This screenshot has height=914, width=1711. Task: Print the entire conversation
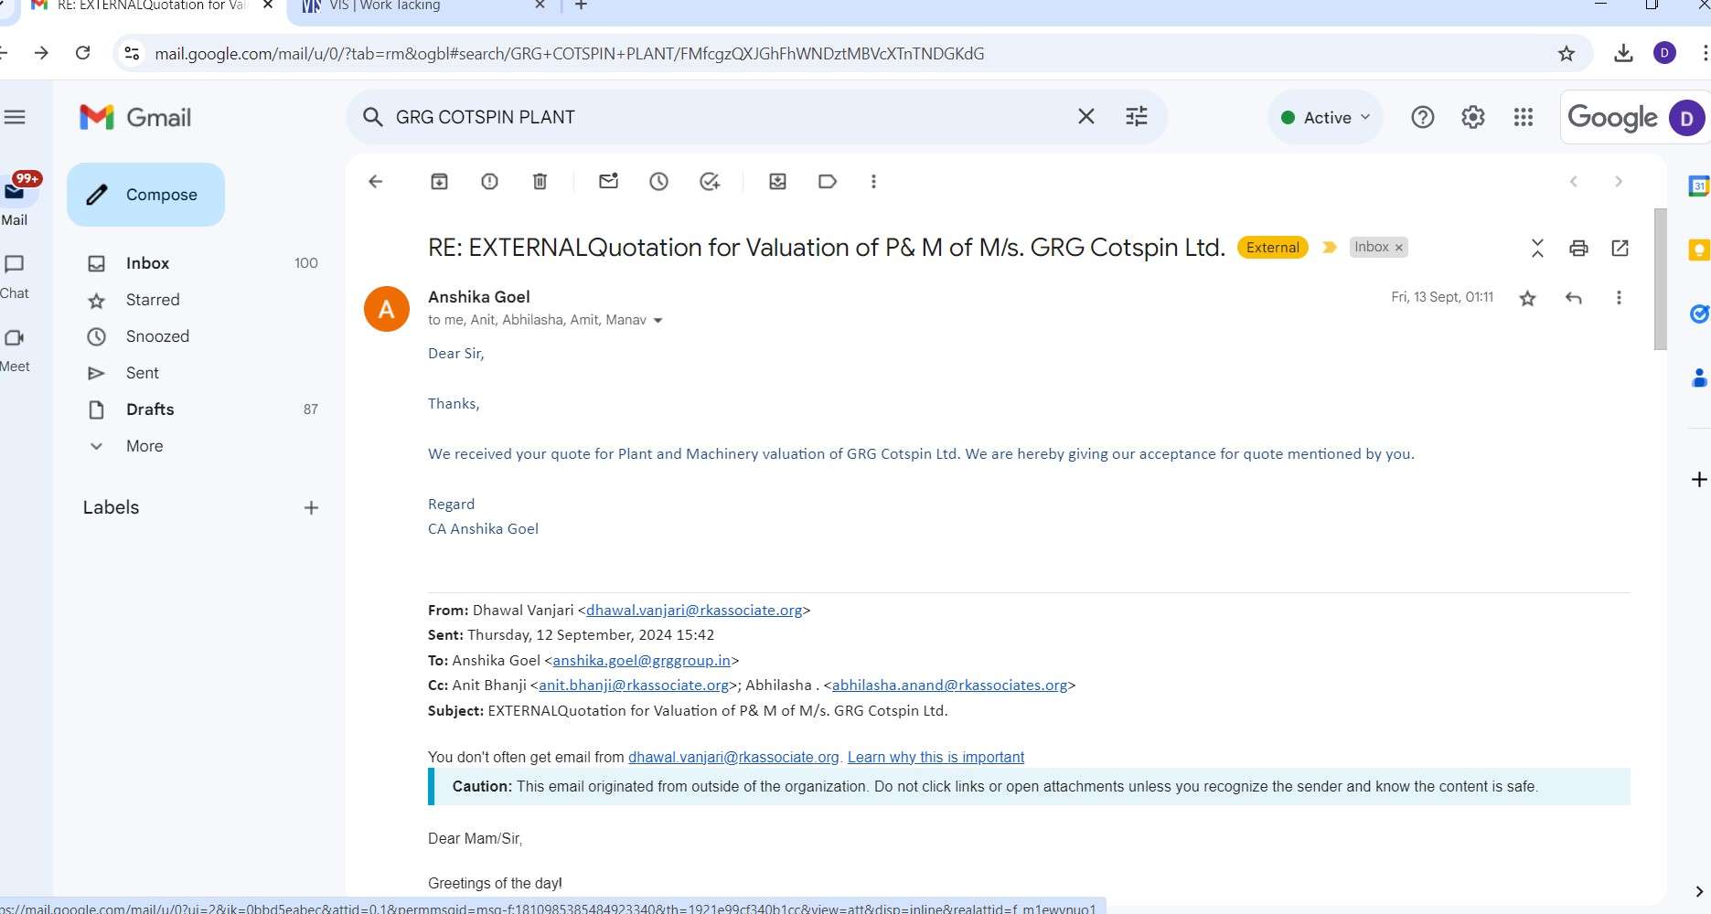(1578, 248)
